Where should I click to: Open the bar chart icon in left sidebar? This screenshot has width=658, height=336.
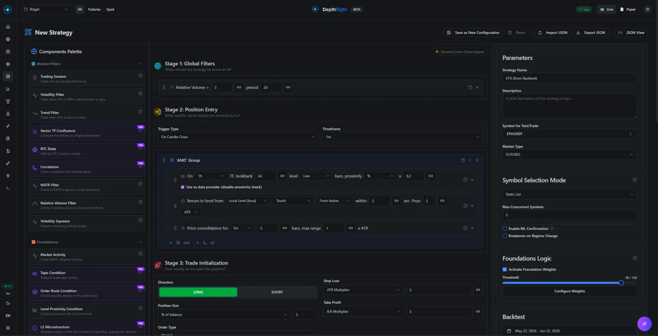click(8, 89)
